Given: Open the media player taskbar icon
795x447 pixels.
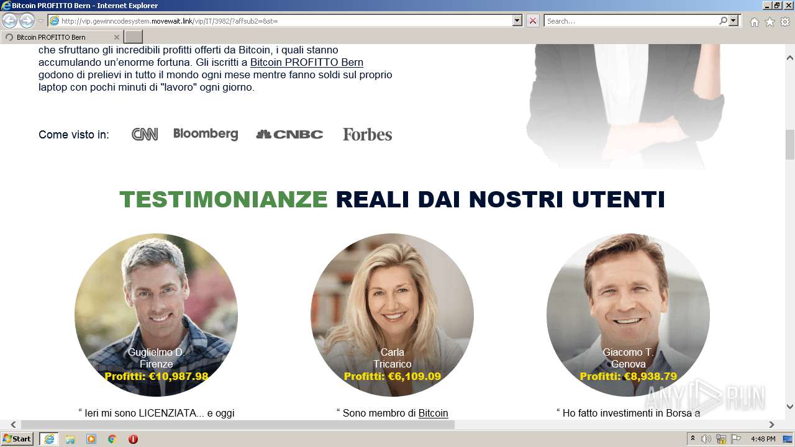Looking at the screenshot, I should (91, 439).
